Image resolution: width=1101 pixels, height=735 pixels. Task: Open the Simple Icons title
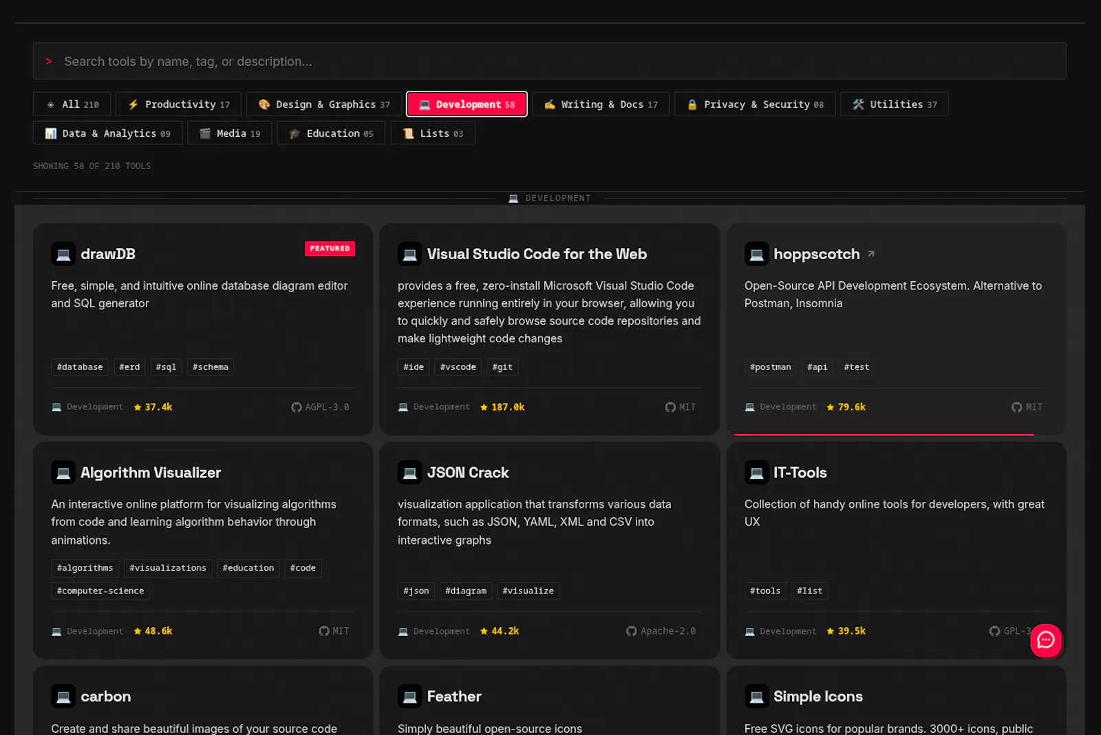pyautogui.click(x=818, y=696)
